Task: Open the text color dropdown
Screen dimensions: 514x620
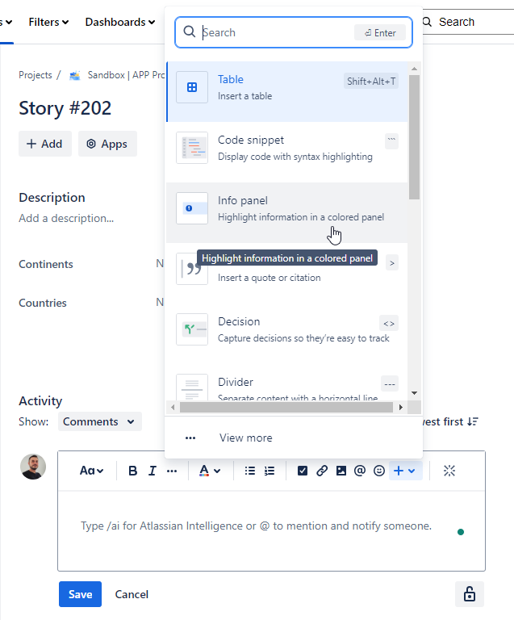Action: click(x=210, y=471)
